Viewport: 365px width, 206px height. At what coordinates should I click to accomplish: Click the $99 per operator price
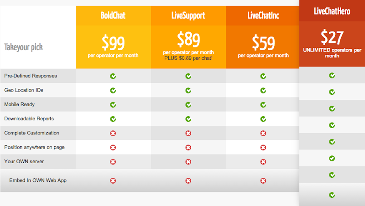113,42
